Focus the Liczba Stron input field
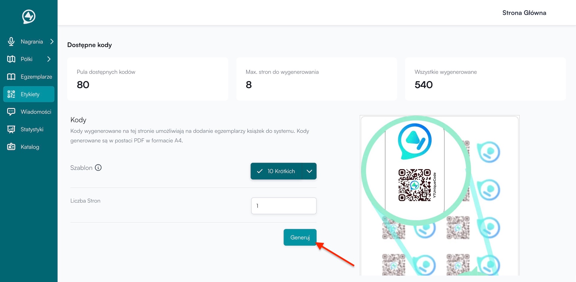 coord(284,206)
